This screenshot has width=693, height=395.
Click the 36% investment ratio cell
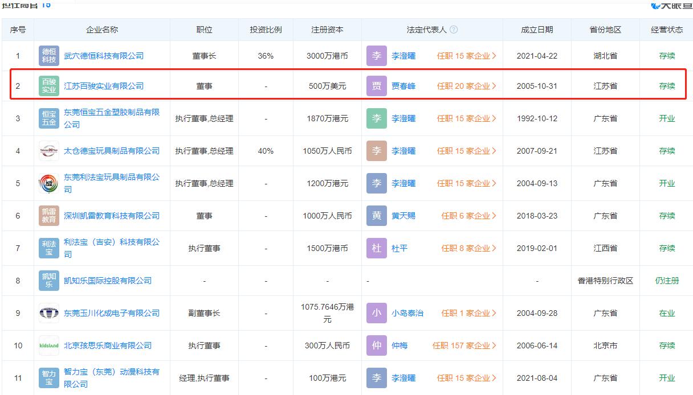[x=266, y=56]
